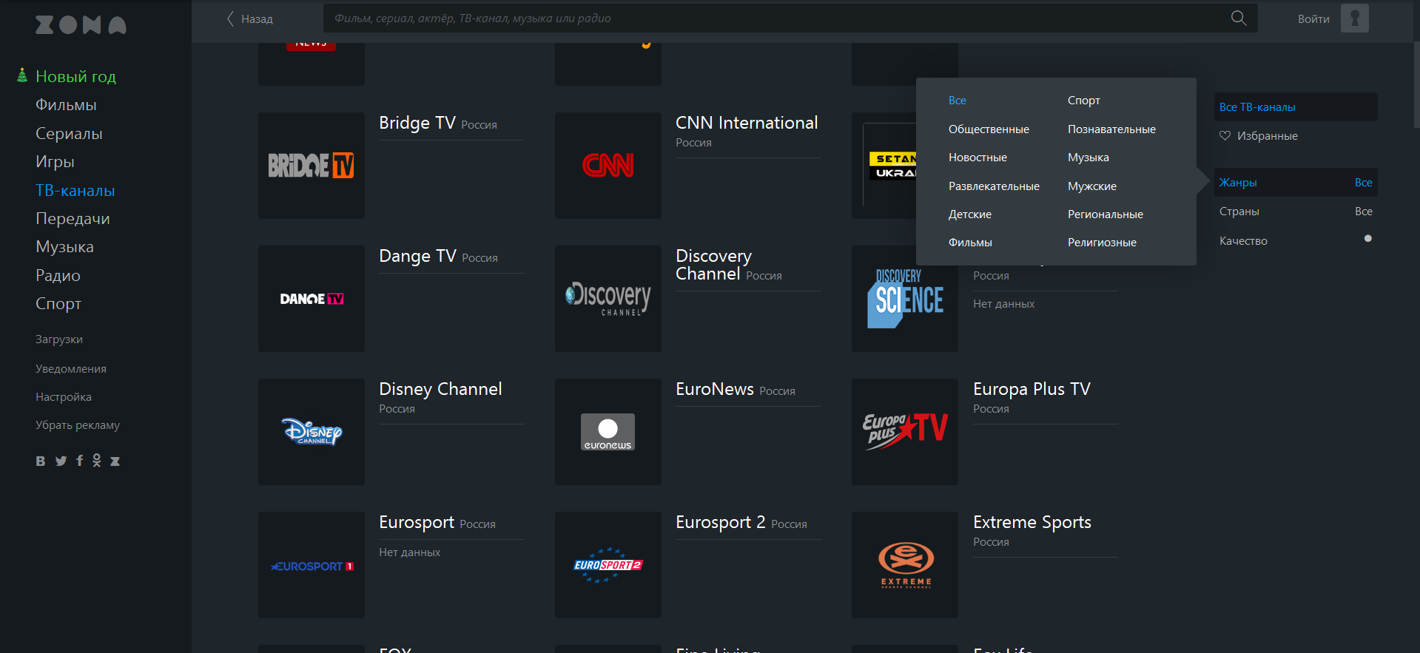This screenshot has width=1420, height=653.
Task: Select the Региональные genre
Action: point(1105,214)
